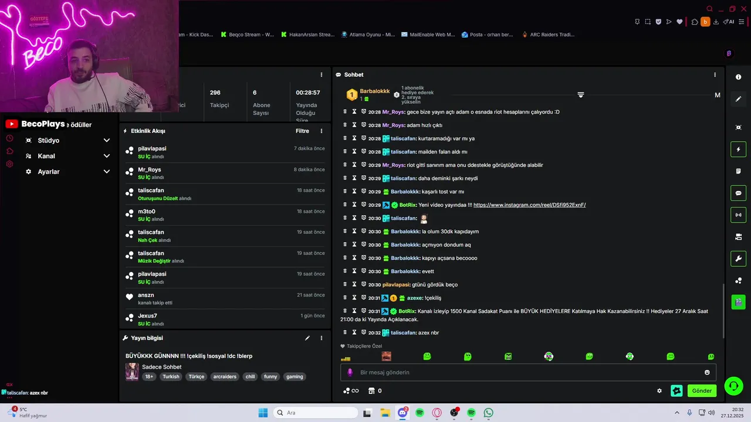Open stats panel three-dot menu
Viewport: 751px width, 422px height.
321,75
